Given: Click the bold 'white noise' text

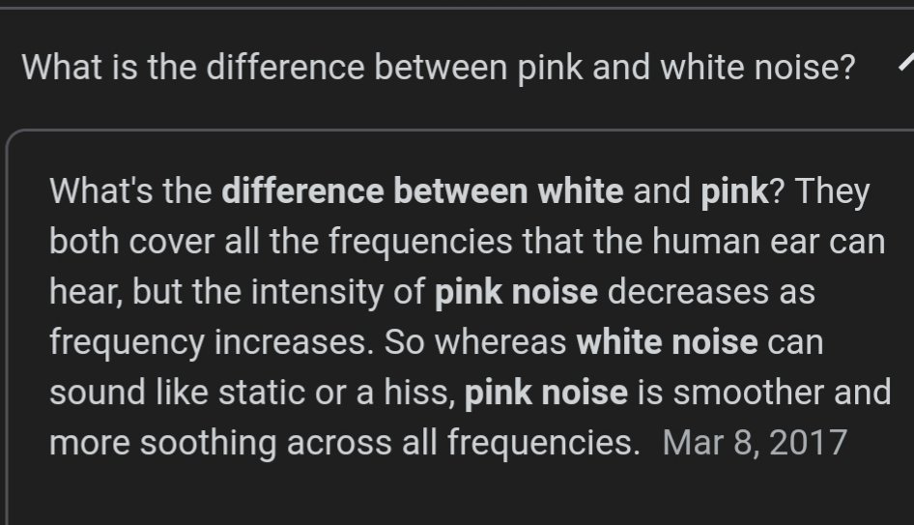Looking at the screenshot, I should pos(667,342).
